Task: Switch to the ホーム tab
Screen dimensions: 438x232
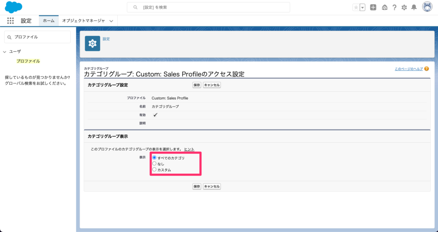Action: click(x=49, y=21)
